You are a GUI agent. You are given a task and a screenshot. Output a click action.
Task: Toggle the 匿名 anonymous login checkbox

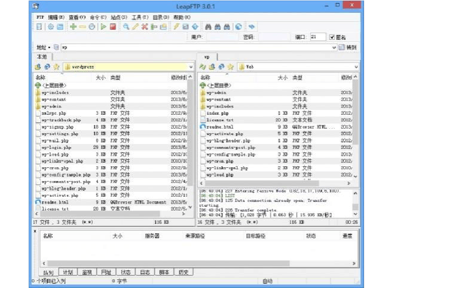point(332,37)
